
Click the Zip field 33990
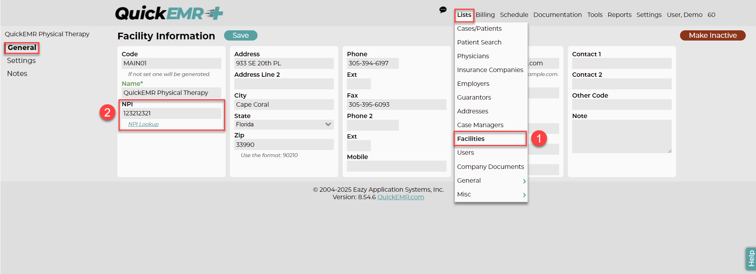click(x=284, y=145)
